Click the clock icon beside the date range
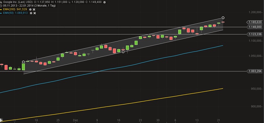 point(1,6)
